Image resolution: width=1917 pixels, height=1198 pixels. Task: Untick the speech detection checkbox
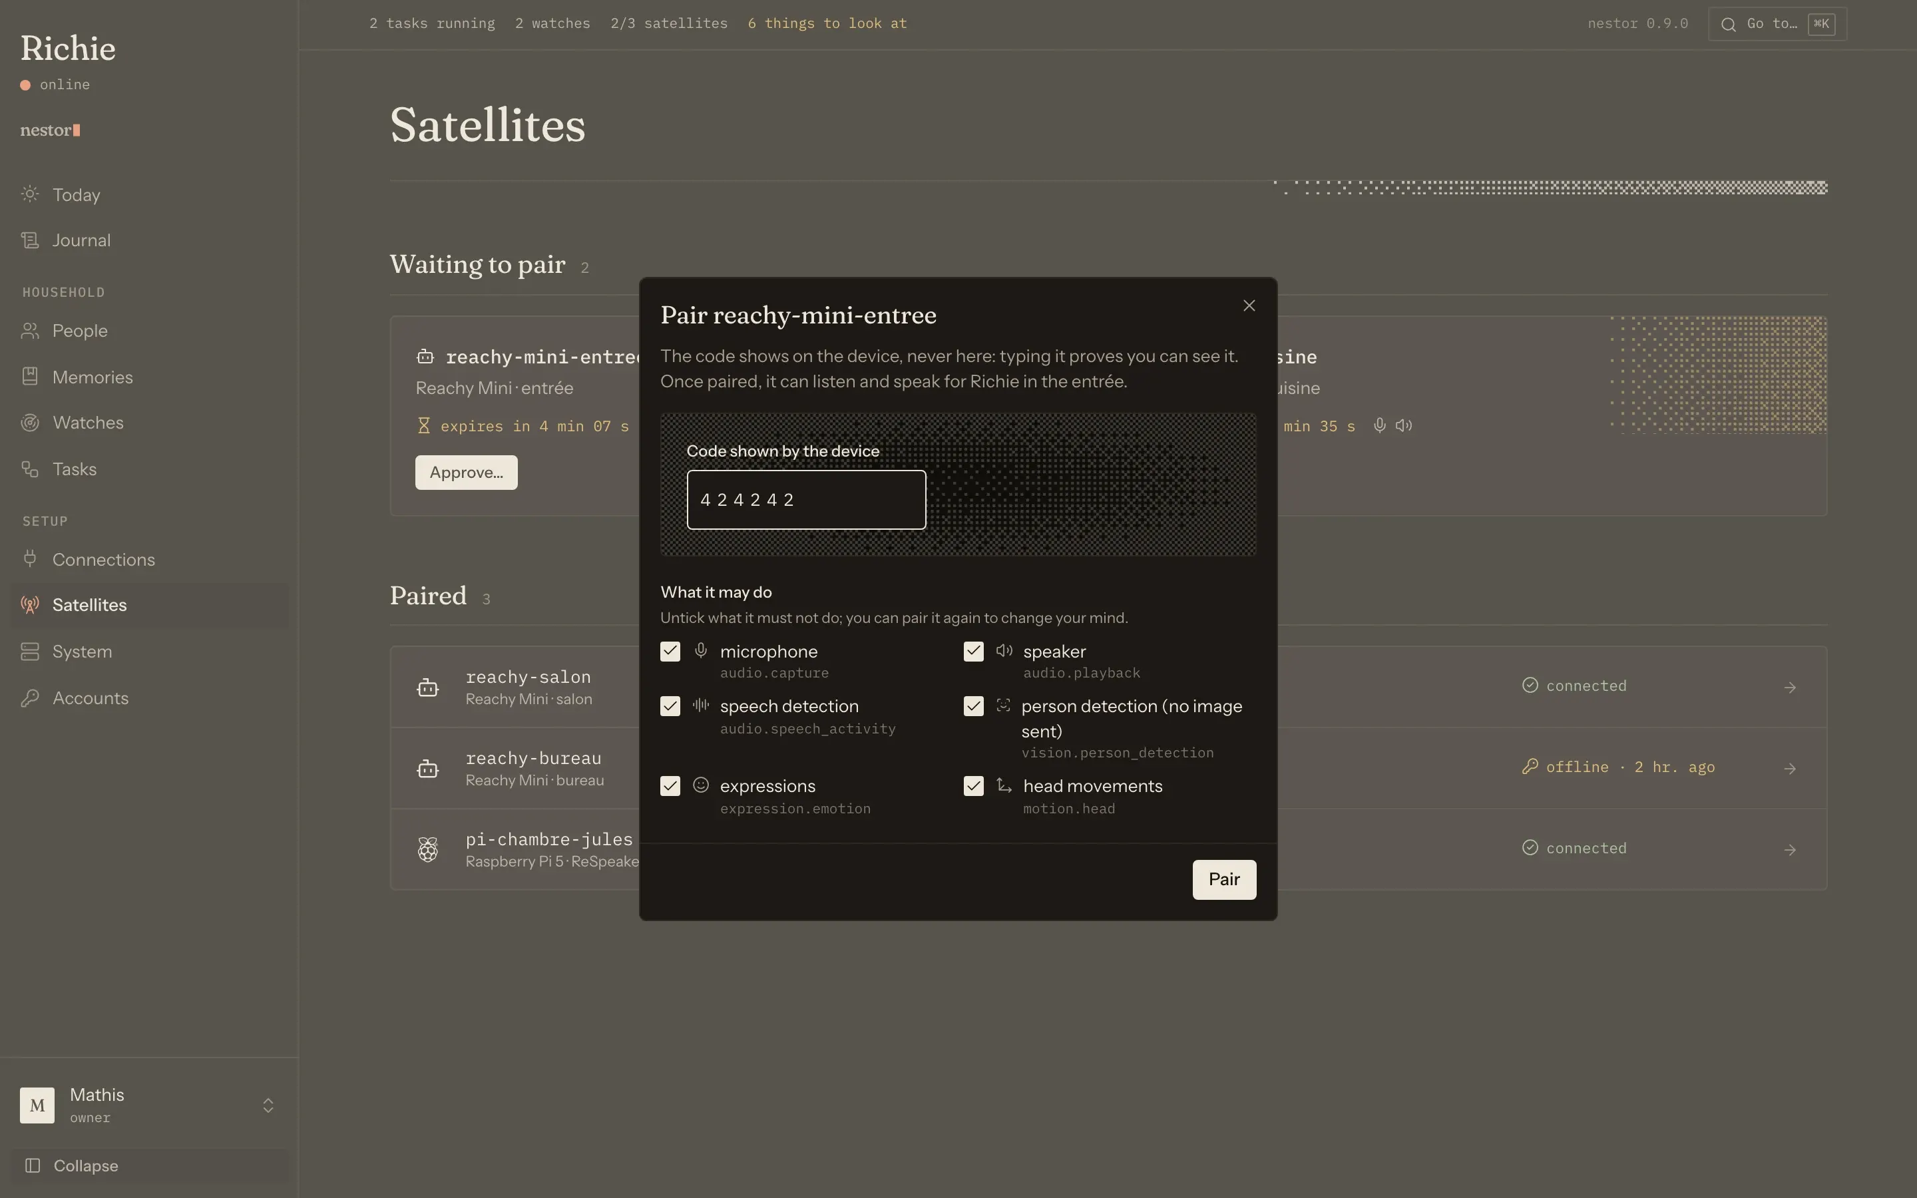(670, 706)
